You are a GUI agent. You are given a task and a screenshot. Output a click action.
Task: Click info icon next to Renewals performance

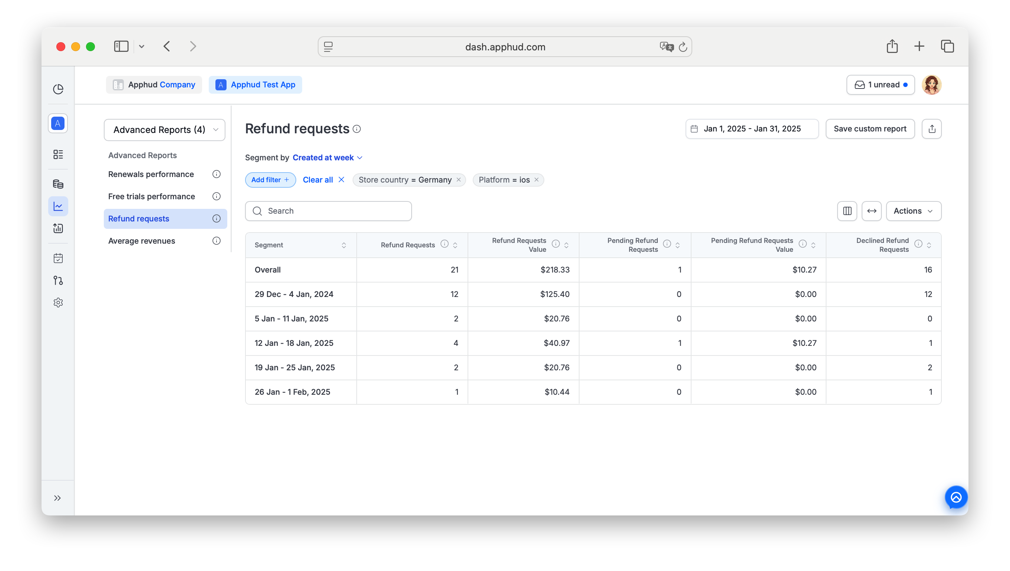(217, 174)
